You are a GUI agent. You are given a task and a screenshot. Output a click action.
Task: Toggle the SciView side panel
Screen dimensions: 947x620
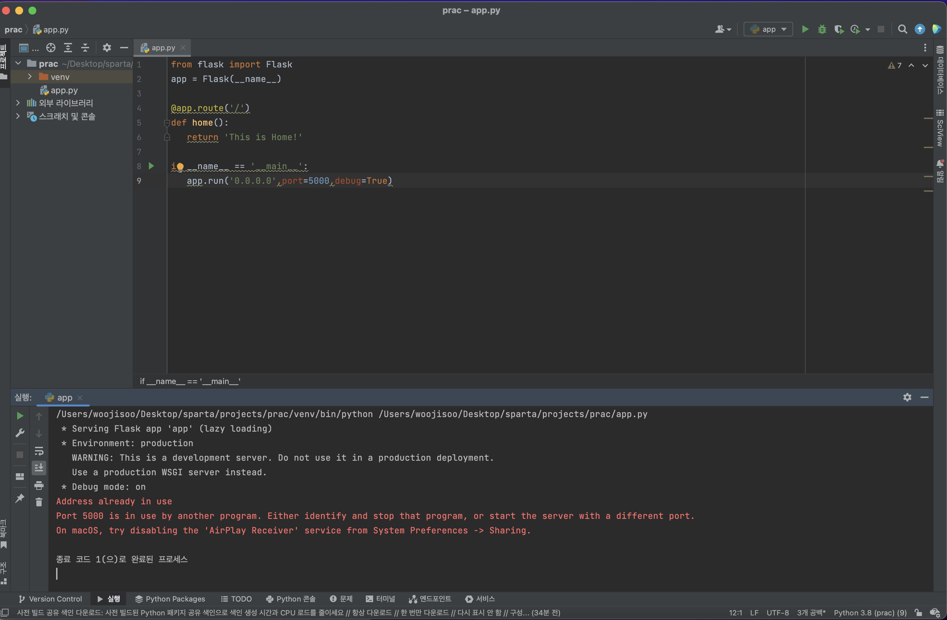[x=940, y=128]
